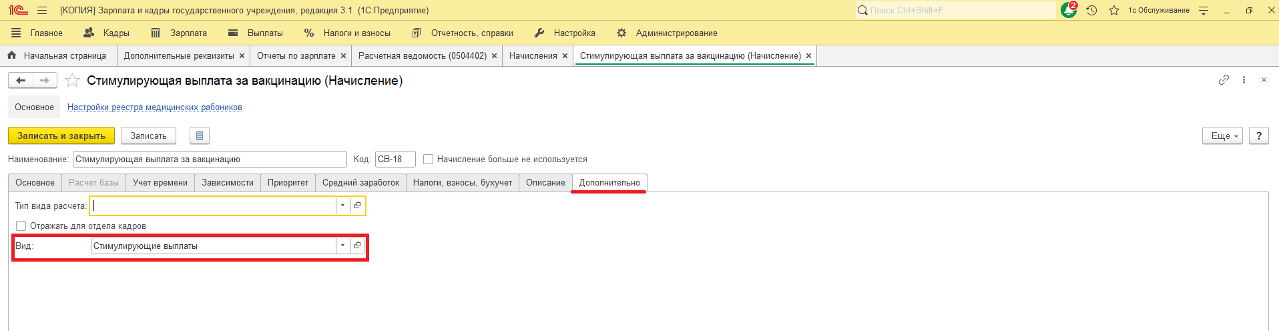Open favorites star in title bar

click(1114, 11)
